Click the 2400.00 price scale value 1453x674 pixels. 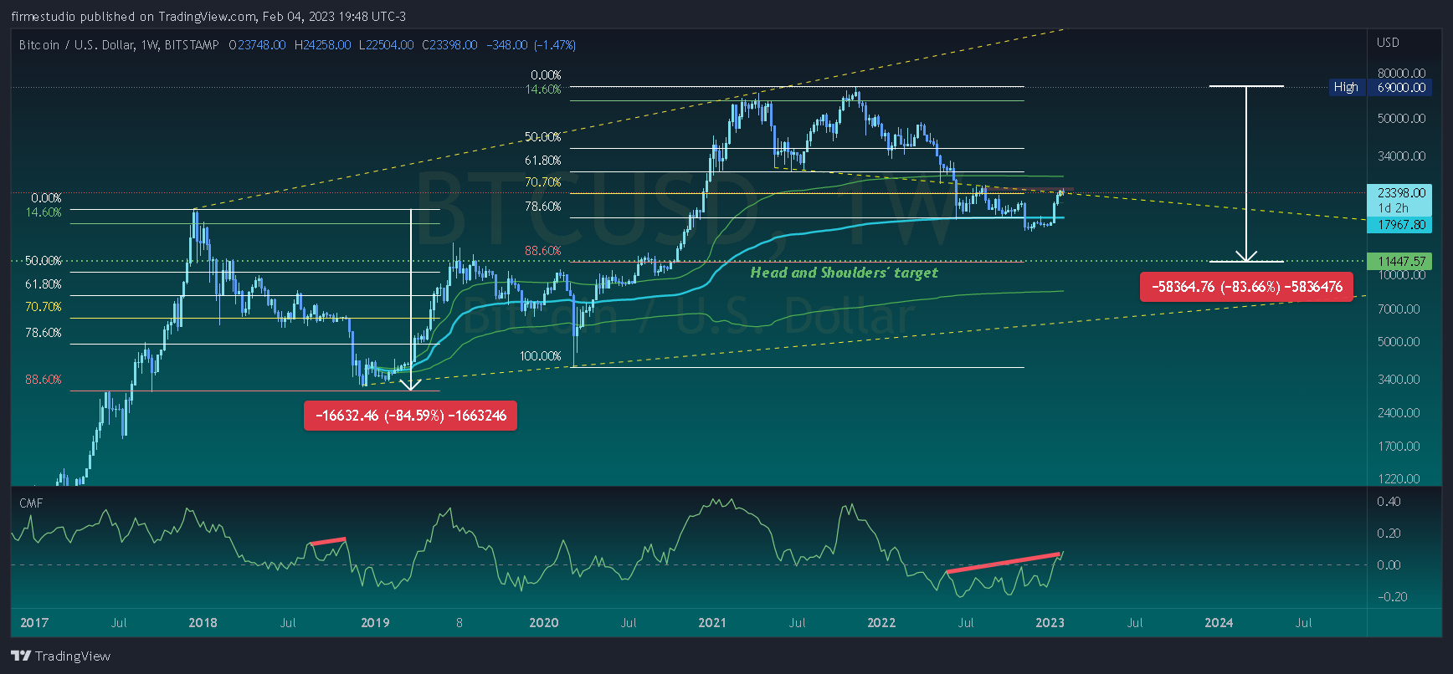click(x=1399, y=413)
